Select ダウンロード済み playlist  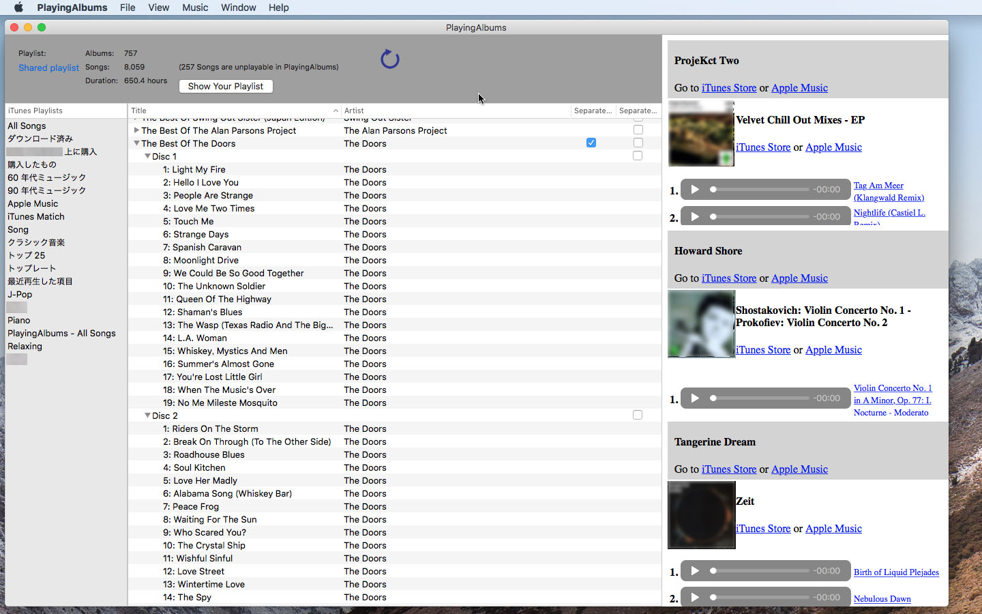click(x=65, y=138)
